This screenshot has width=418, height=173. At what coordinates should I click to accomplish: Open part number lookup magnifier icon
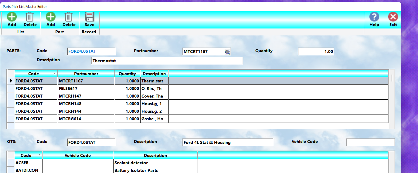pyautogui.click(x=228, y=52)
